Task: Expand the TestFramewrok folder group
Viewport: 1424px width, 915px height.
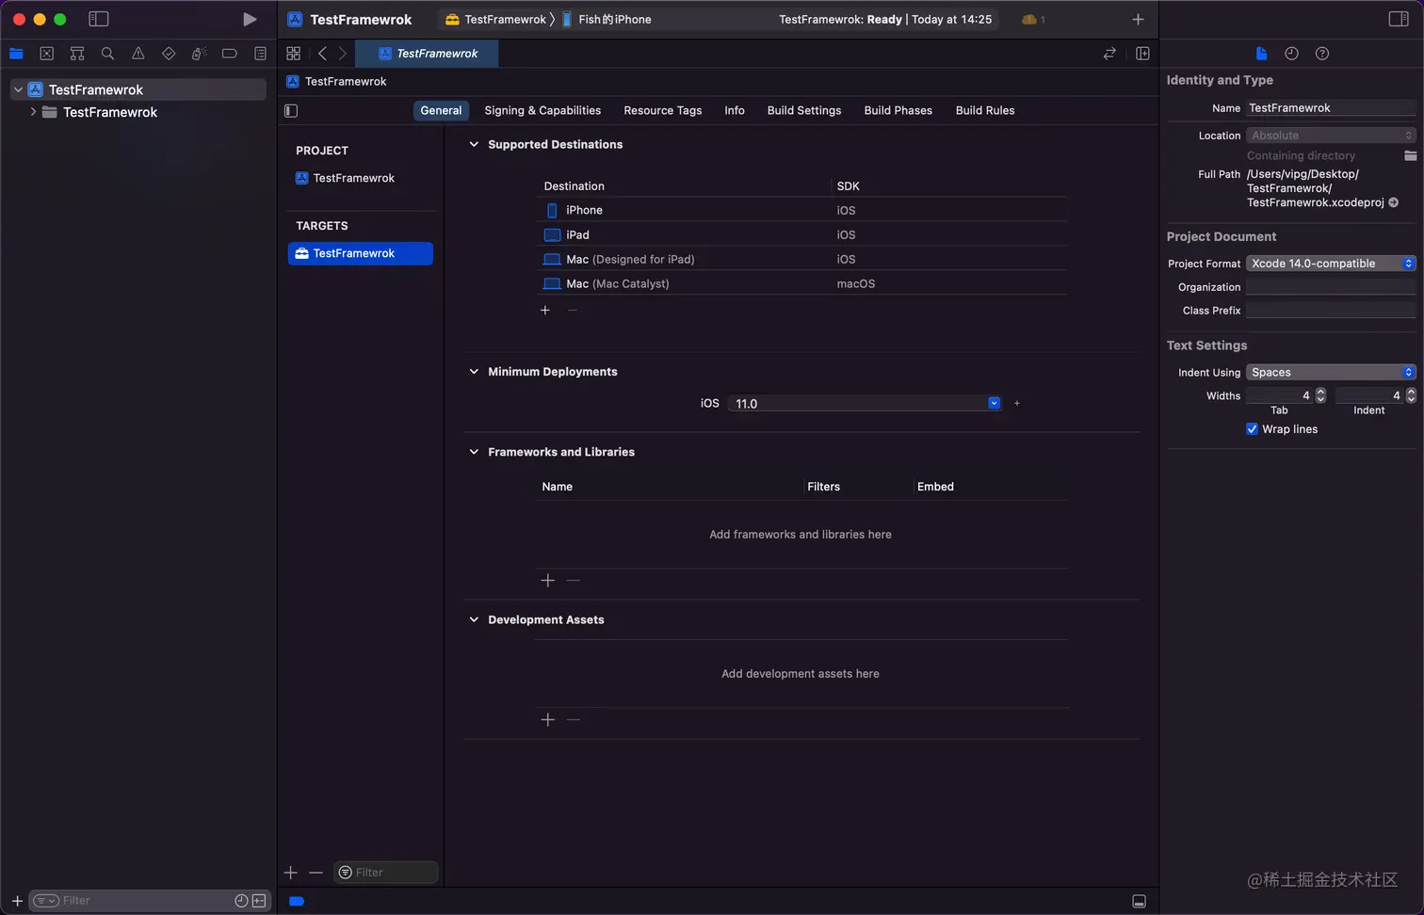Action: (33, 112)
